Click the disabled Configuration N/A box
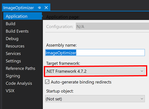The image size is (149, 109). click(112, 26)
